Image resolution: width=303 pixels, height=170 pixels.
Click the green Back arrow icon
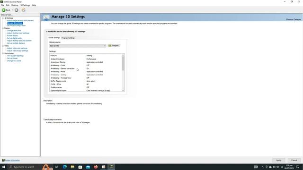(3, 10)
